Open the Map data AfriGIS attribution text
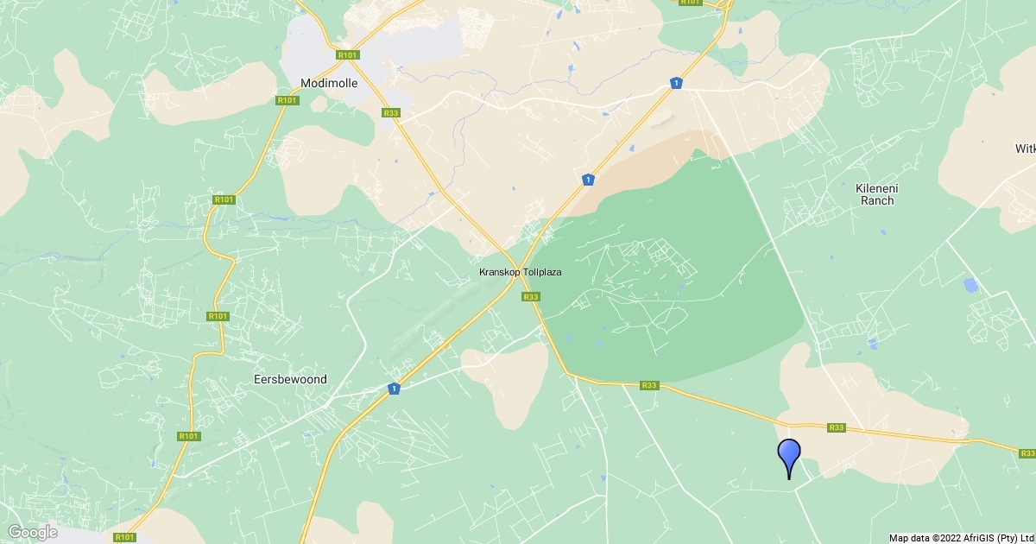The image size is (1036, 544). (x=960, y=538)
